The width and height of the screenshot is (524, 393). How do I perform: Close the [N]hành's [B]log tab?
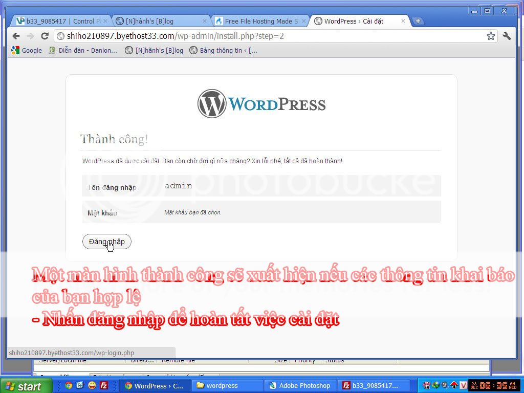205,21
